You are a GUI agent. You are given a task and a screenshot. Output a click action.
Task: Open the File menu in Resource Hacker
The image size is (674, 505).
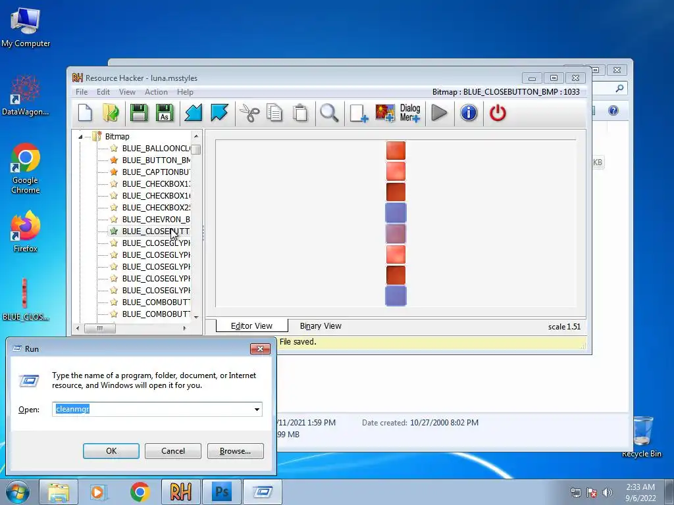[x=82, y=92]
